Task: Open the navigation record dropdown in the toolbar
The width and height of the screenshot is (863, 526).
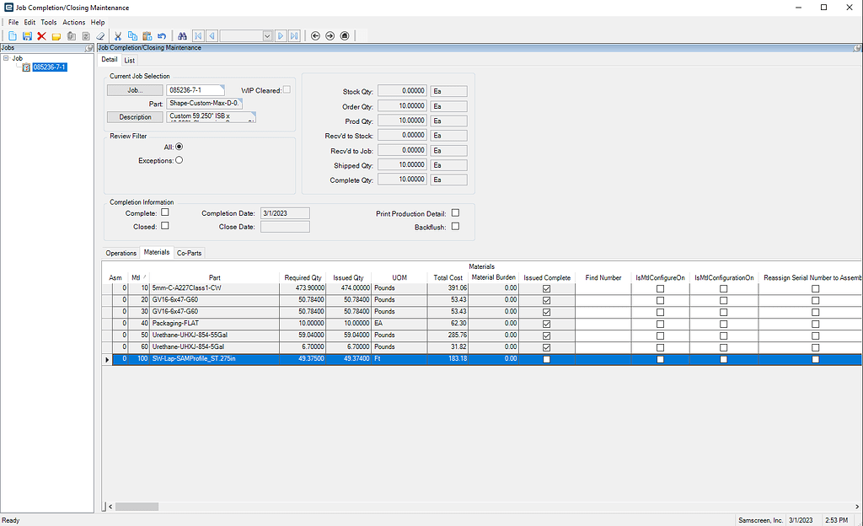Action: coord(266,35)
